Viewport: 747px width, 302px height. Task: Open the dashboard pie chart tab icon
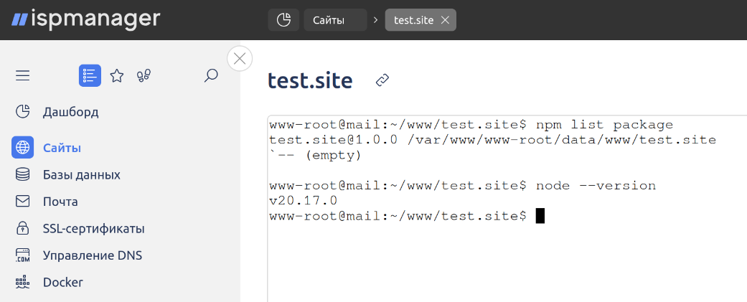tap(283, 20)
